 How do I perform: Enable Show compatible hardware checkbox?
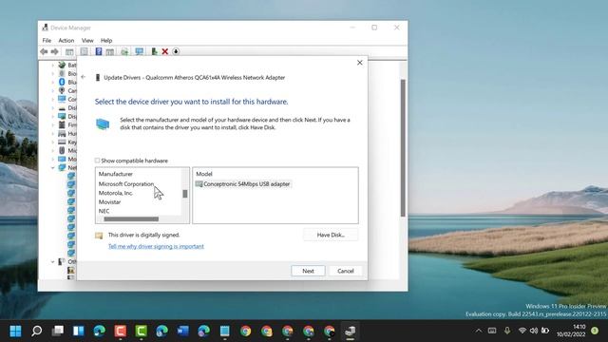(x=97, y=161)
